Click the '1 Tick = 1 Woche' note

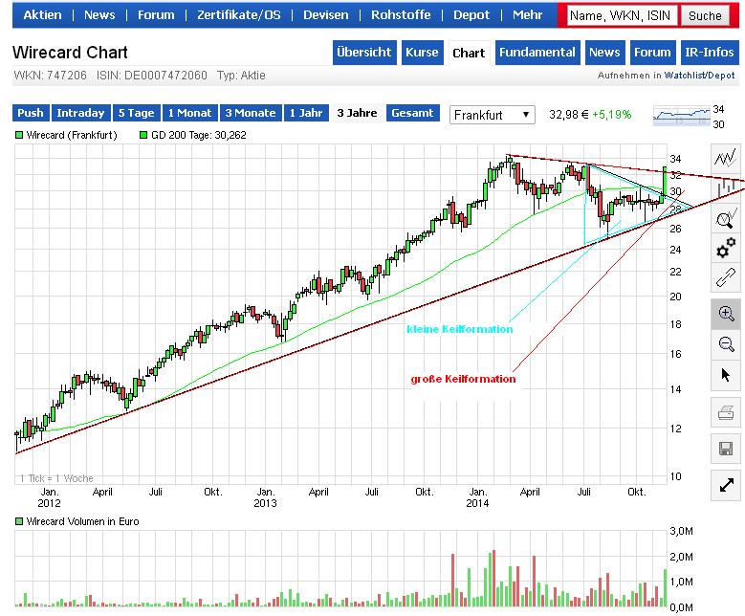pos(56,478)
